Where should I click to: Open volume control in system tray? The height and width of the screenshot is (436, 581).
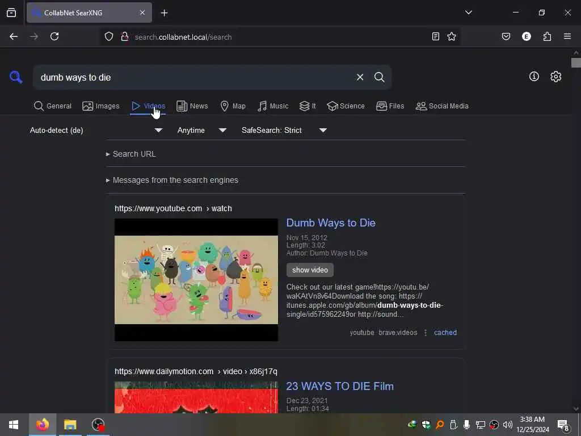coord(508,425)
